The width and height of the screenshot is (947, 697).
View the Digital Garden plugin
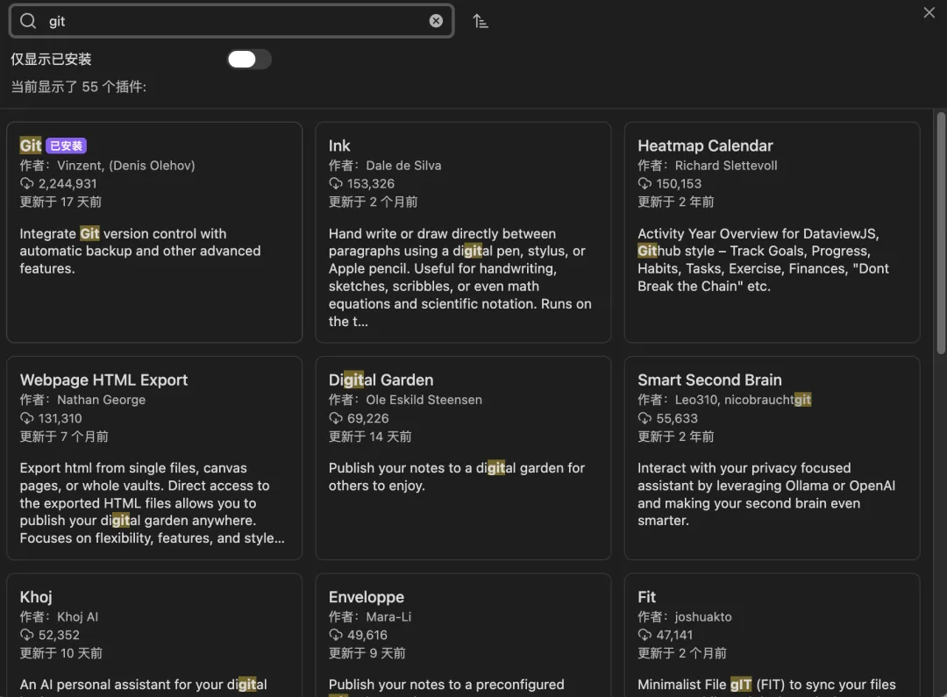463,457
